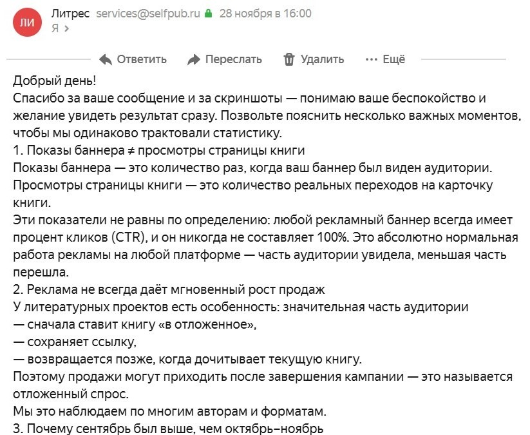Click the date "28 ноября в 16:00"
Viewport: 530px width, 435px height.
click(x=265, y=13)
